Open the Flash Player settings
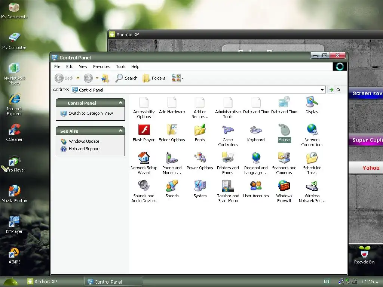 [144, 133]
